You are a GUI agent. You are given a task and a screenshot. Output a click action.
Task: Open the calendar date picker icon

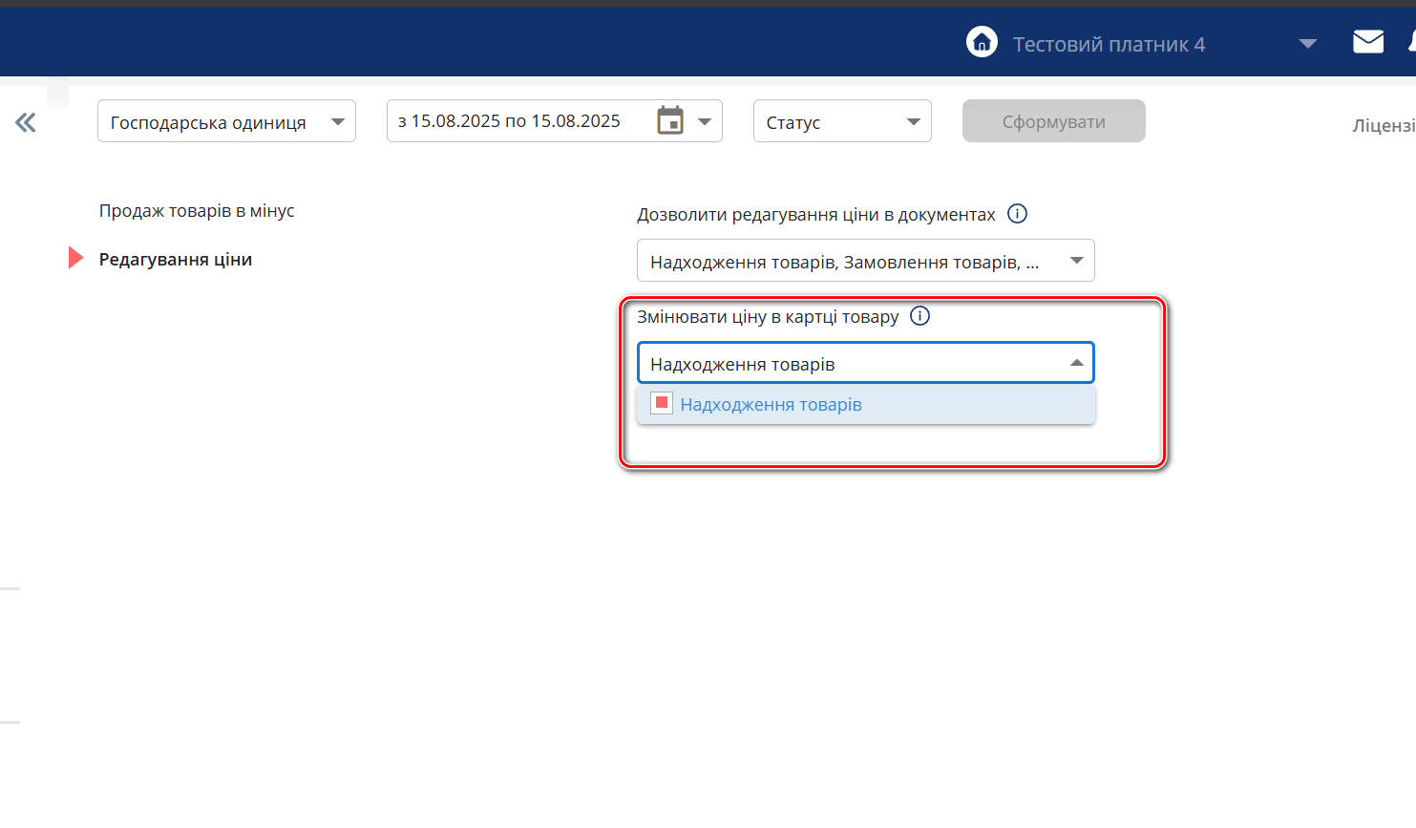click(670, 121)
